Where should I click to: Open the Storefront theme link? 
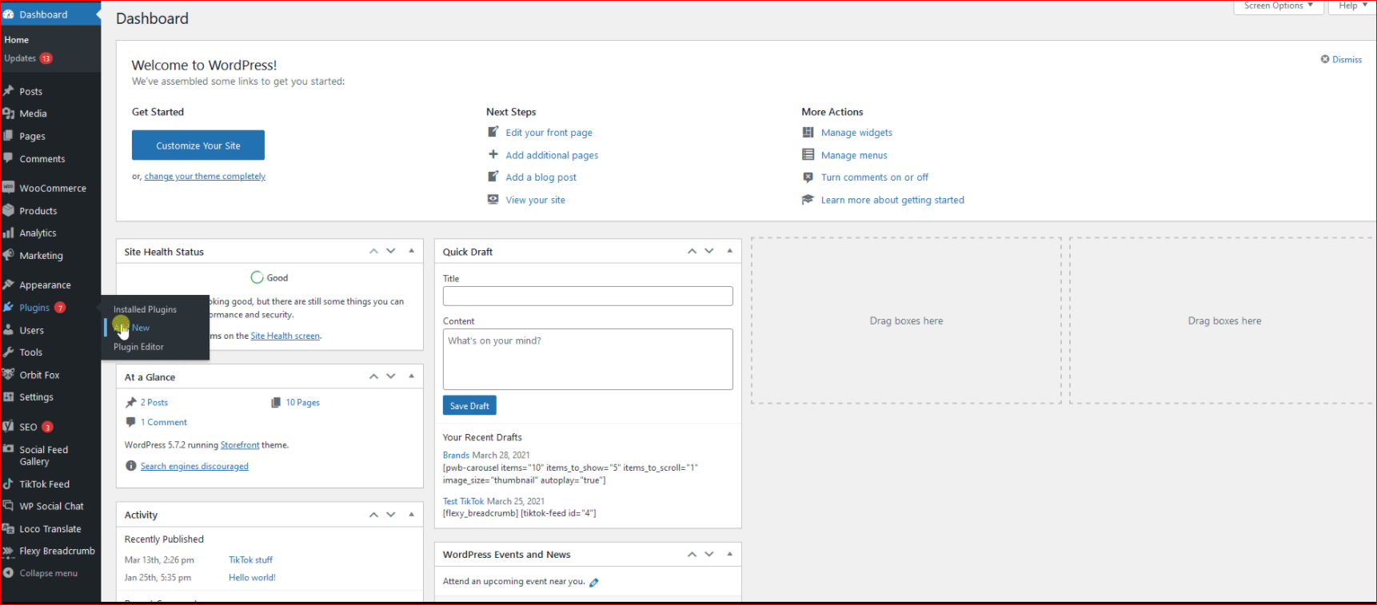point(240,445)
